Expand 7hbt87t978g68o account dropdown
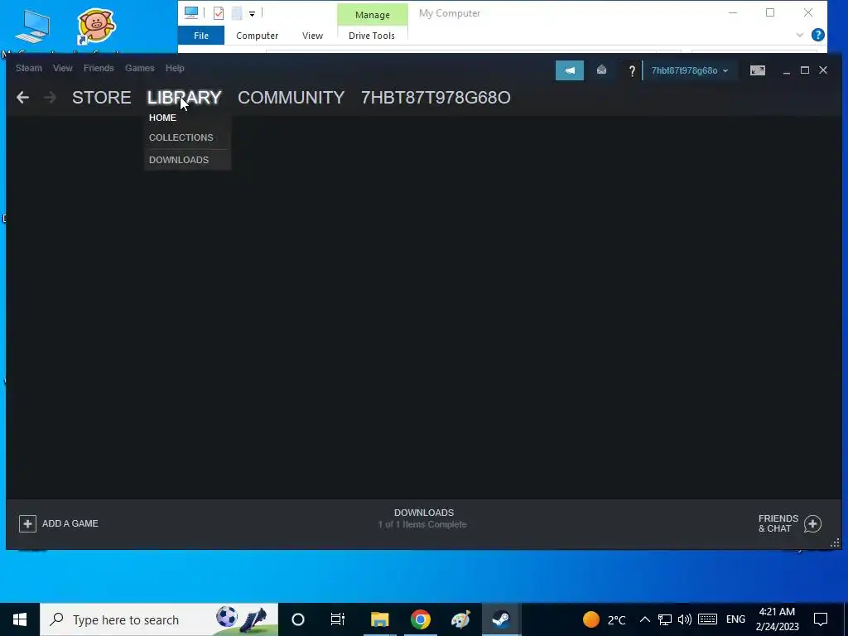The image size is (848, 636). pyautogui.click(x=690, y=71)
